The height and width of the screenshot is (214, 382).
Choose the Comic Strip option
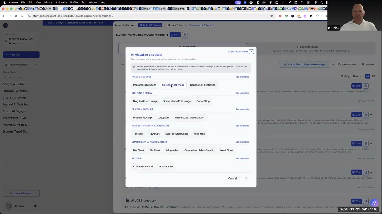coord(203,101)
